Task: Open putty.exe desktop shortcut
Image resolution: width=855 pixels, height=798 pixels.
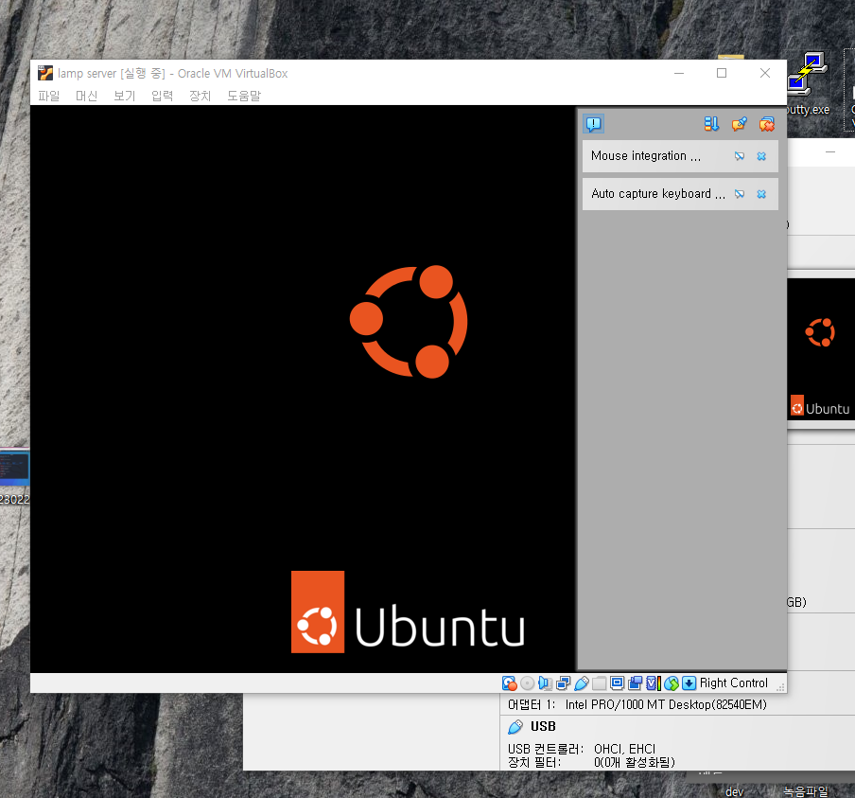Action: [808, 83]
